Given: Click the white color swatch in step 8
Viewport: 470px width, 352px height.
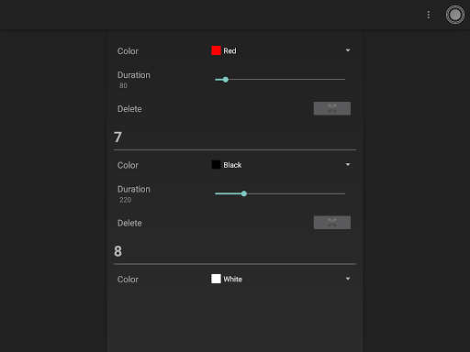Looking at the screenshot, I should click(x=216, y=279).
